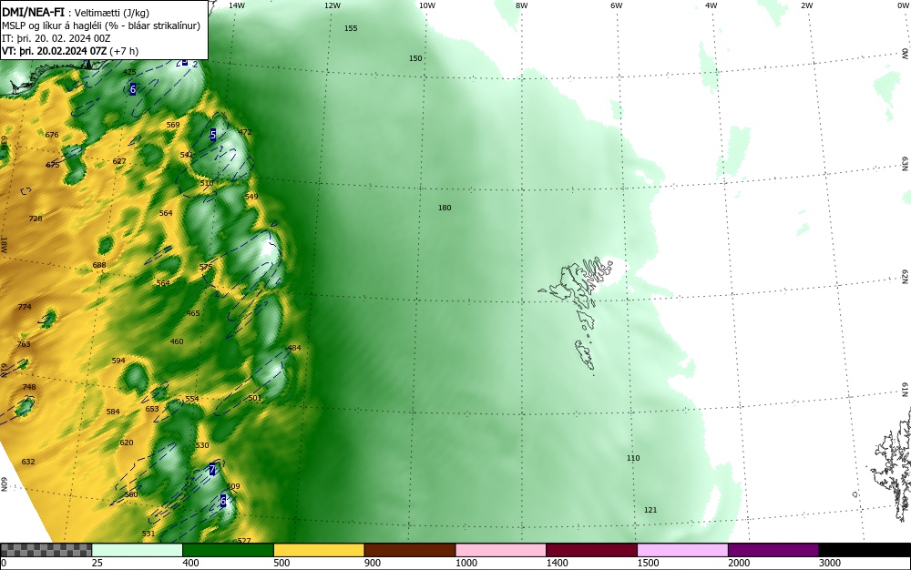The height and width of the screenshot is (570, 911).
Task: Click the 'VT: þri. 20.02.2024 07Z' valid time
Action: [54, 50]
